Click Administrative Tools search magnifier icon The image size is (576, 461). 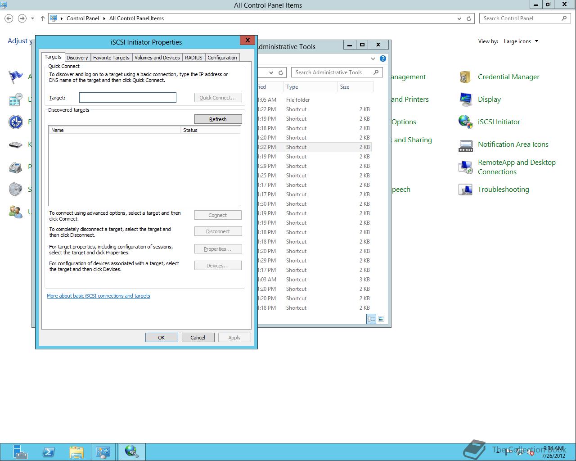click(x=376, y=72)
